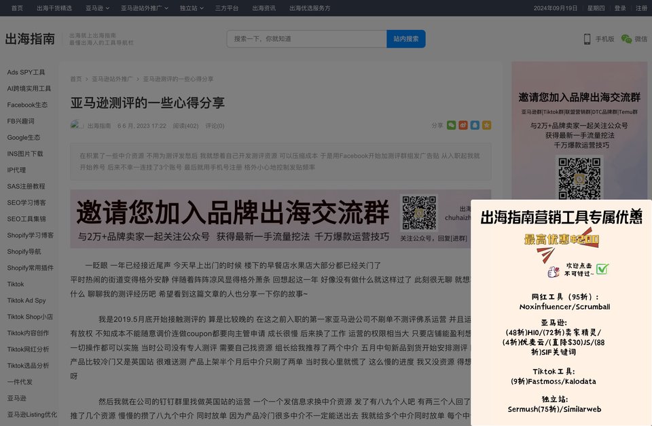Click the 邀请您加入品牌出海交流群 heading in the right sidebar
652x426 pixels.
[579, 97]
